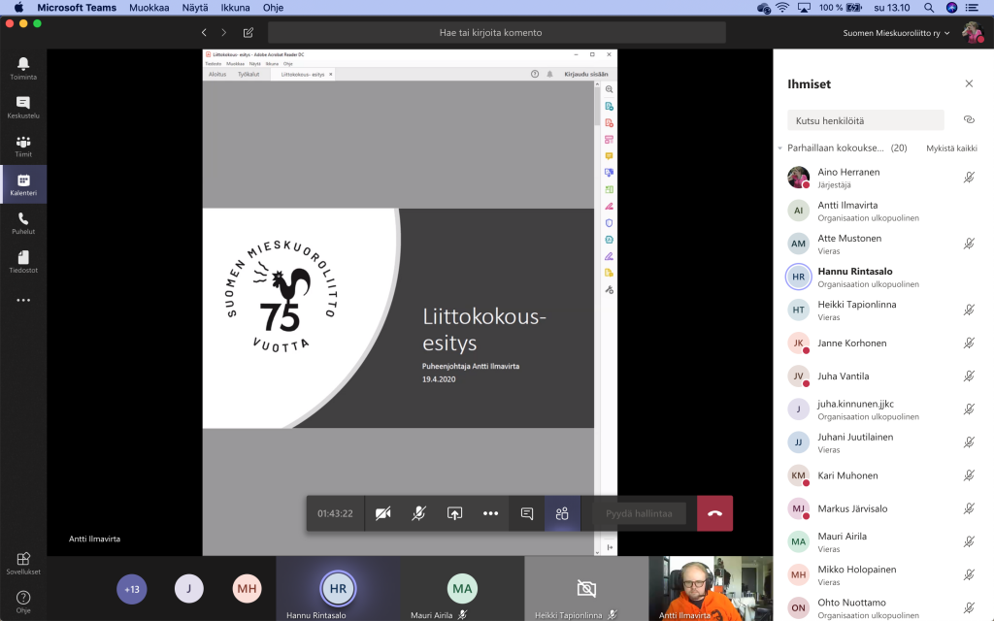Select the Mauri Airila participant tile
Image resolution: width=994 pixels, height=621 pixels.
462,588
